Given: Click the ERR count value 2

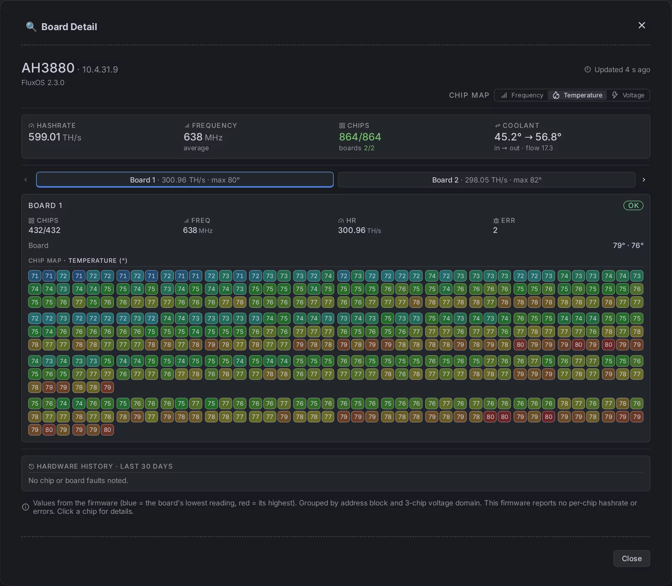Looking at the screenshot, I should pos(495,230).
